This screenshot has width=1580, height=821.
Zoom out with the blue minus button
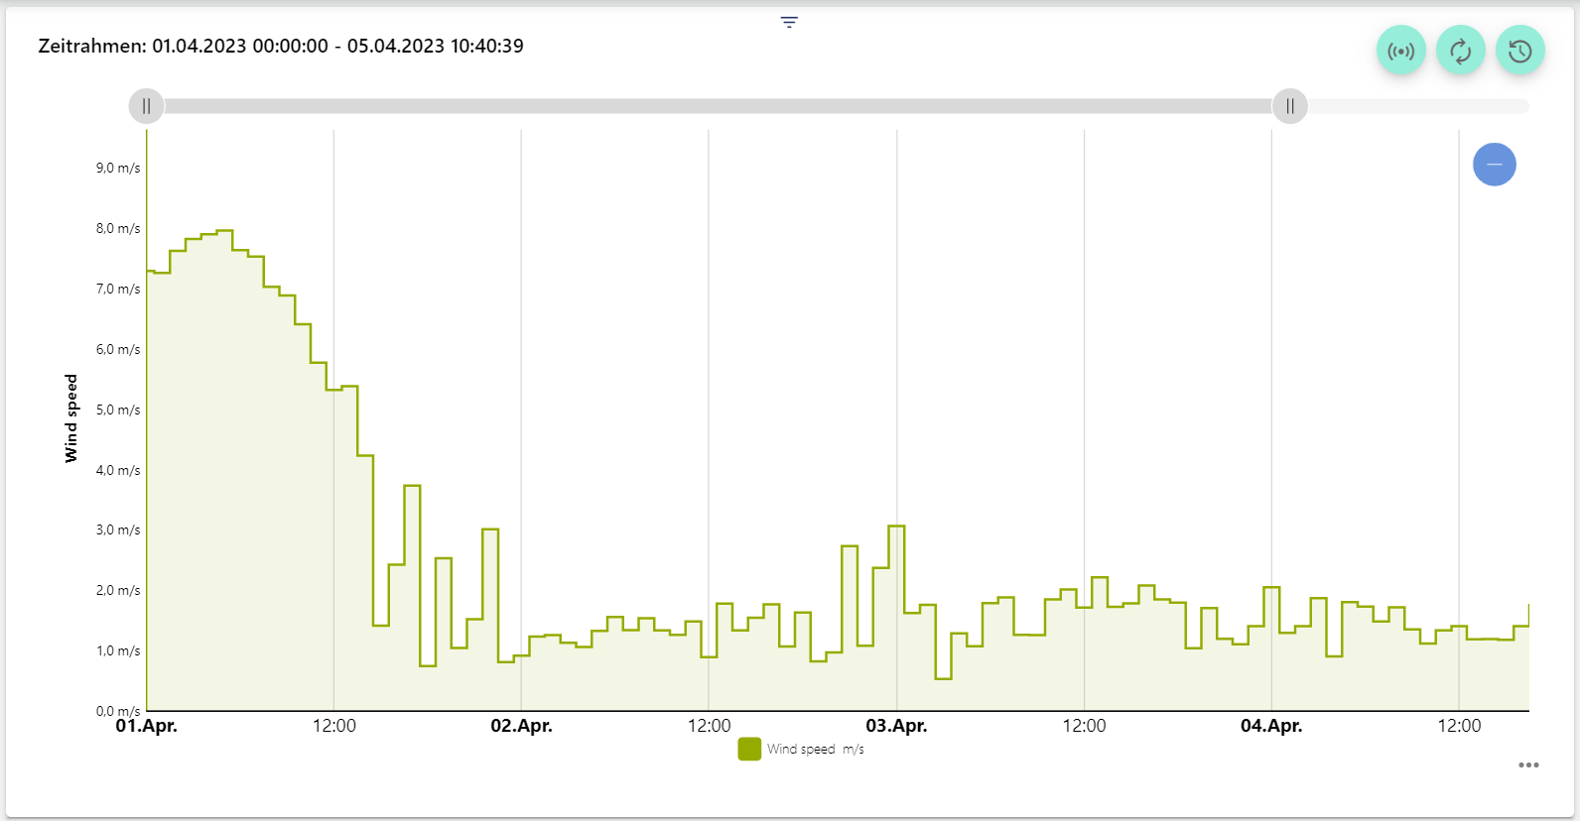point(1494,165)
